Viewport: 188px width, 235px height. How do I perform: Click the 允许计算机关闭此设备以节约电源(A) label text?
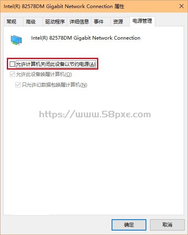point(56,64)
